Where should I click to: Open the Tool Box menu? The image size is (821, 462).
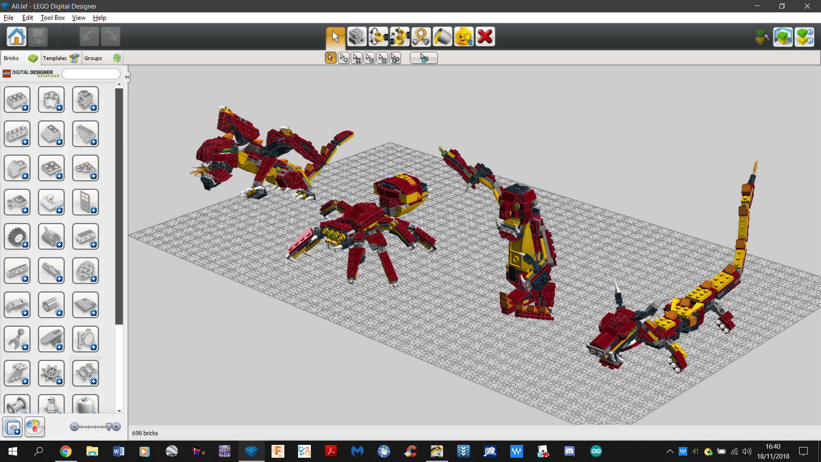tap(53, 18)
